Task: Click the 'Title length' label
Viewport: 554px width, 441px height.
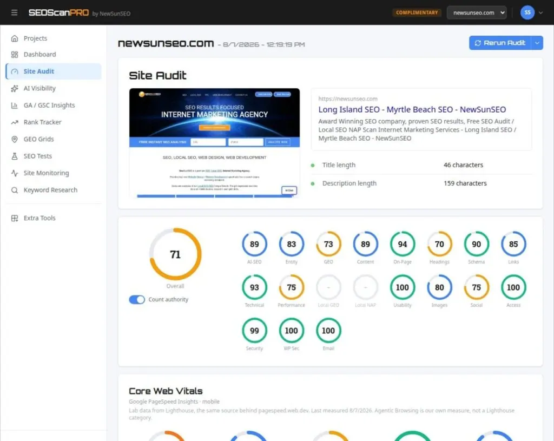Action: pyautogui.click(x=339, y=165)
